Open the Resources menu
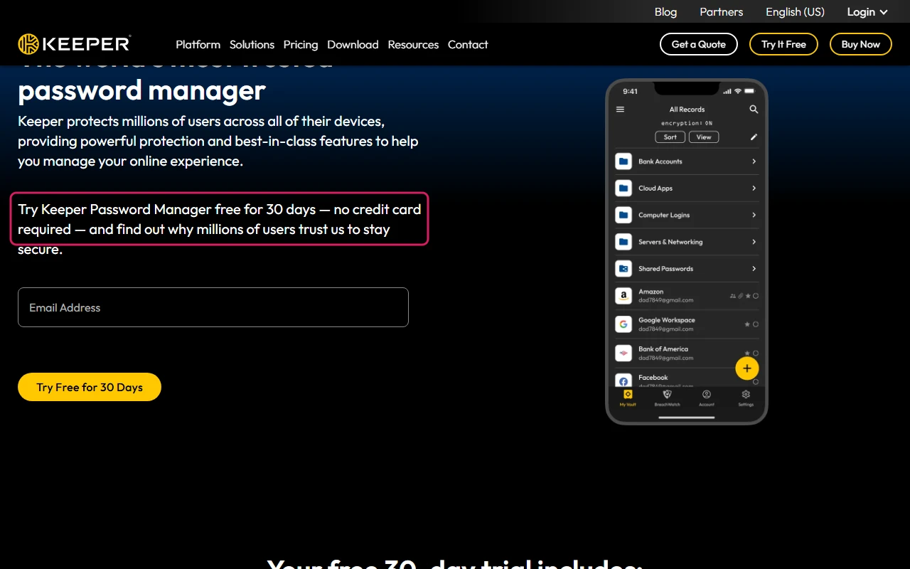The width and height of the screenshot is (910, 569). coord(413,44)
